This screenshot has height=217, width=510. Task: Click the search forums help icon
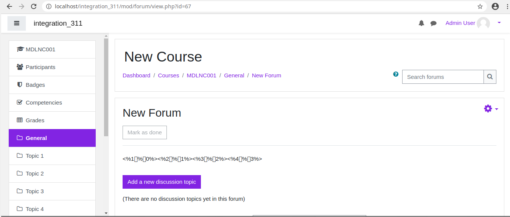coord(396,74)
